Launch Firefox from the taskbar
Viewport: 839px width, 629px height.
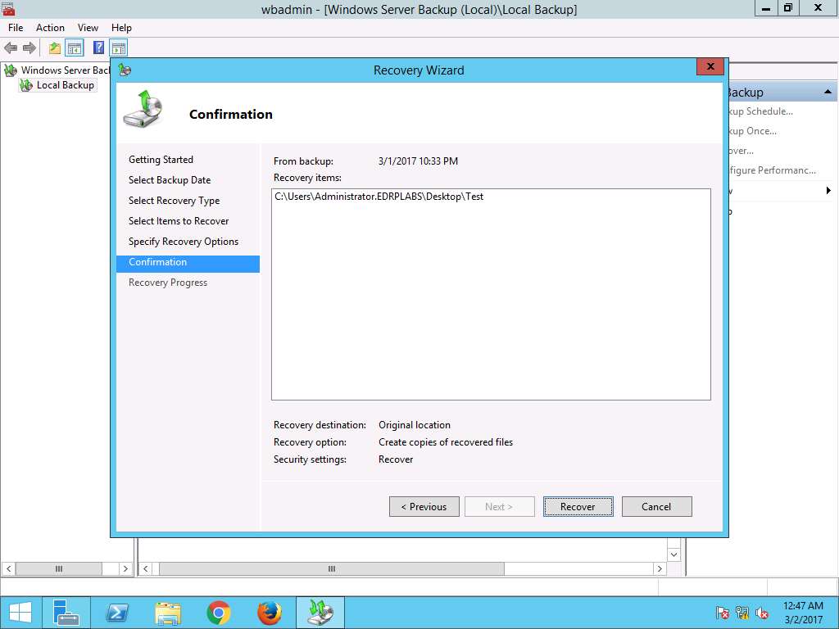269,613
